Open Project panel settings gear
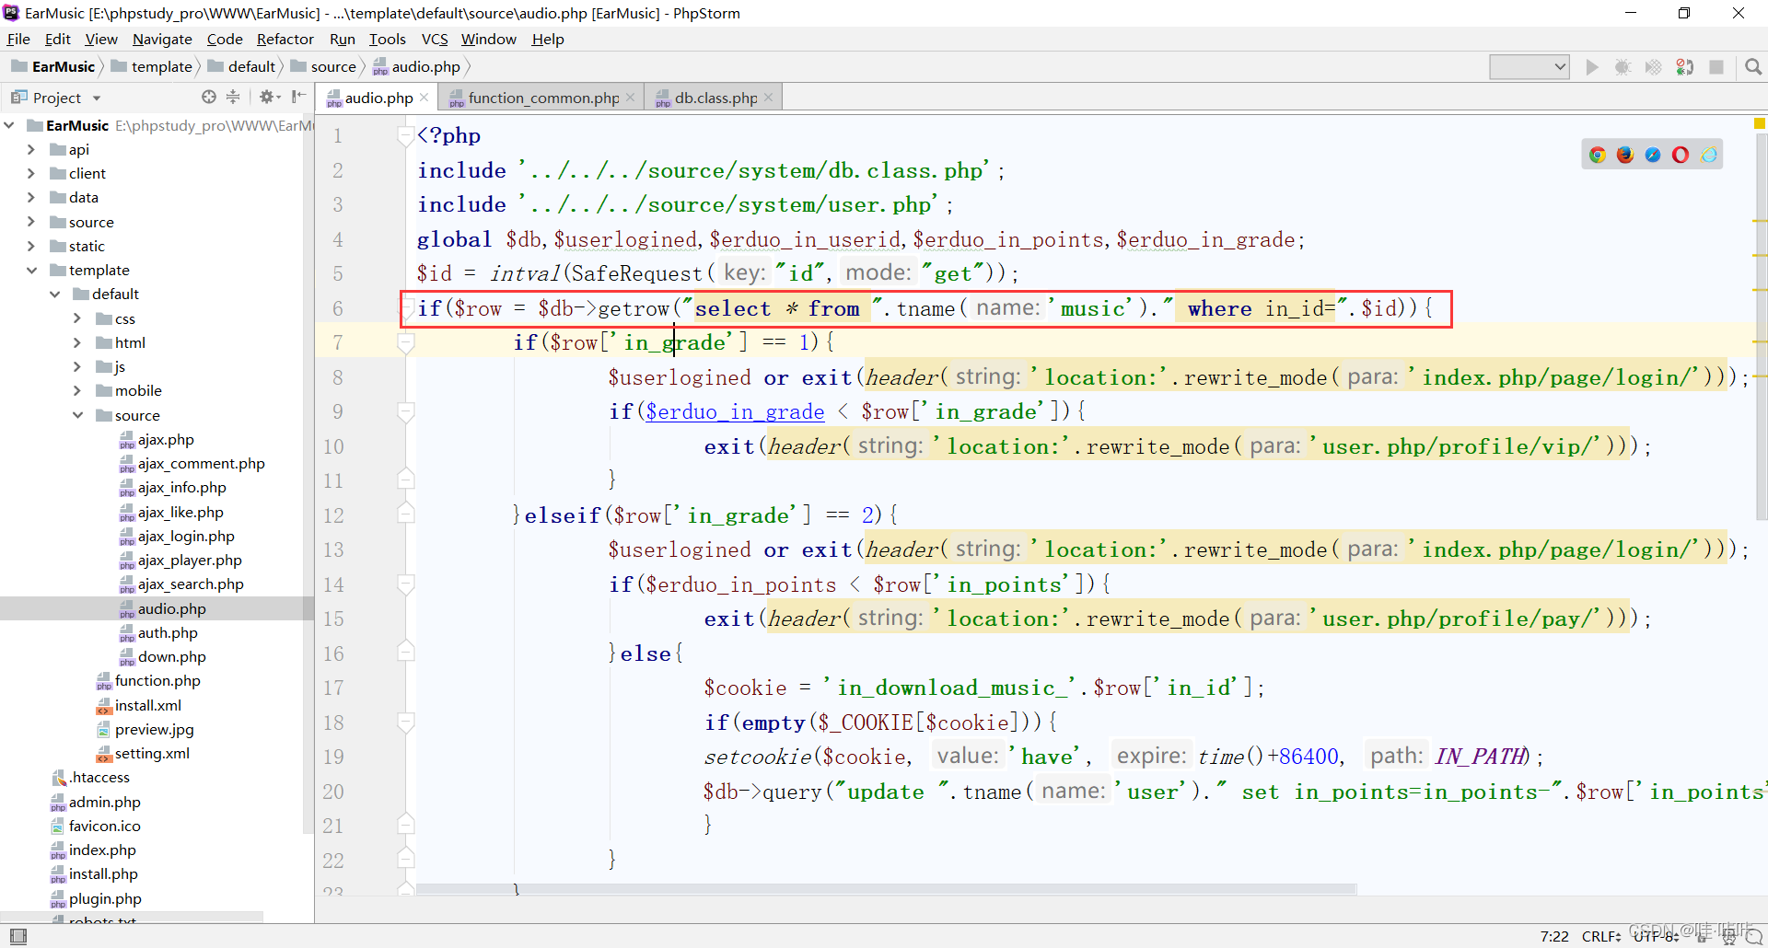 267,97
